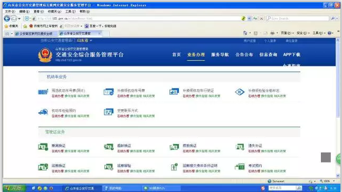Click the 机动车检验预约 car icon

click(x=43, y=112)
